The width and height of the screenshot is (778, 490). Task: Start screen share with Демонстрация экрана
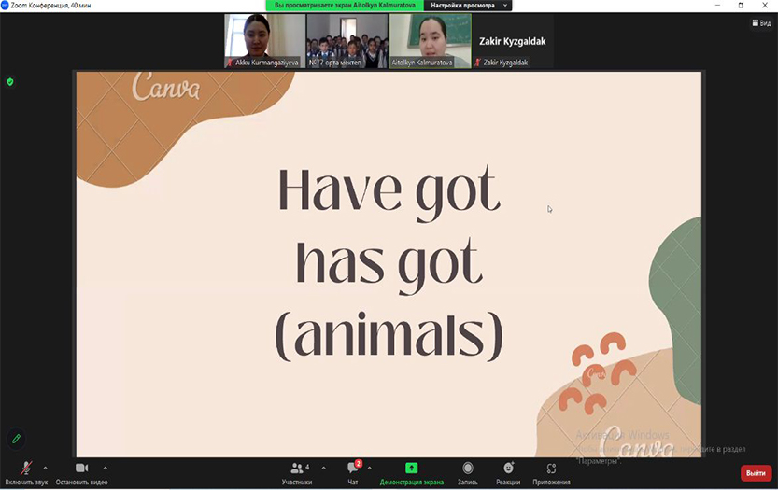411,469
